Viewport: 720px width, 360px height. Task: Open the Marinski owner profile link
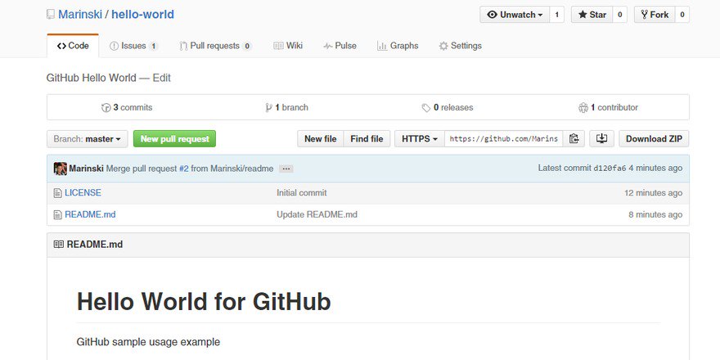[x=80, y=14]
